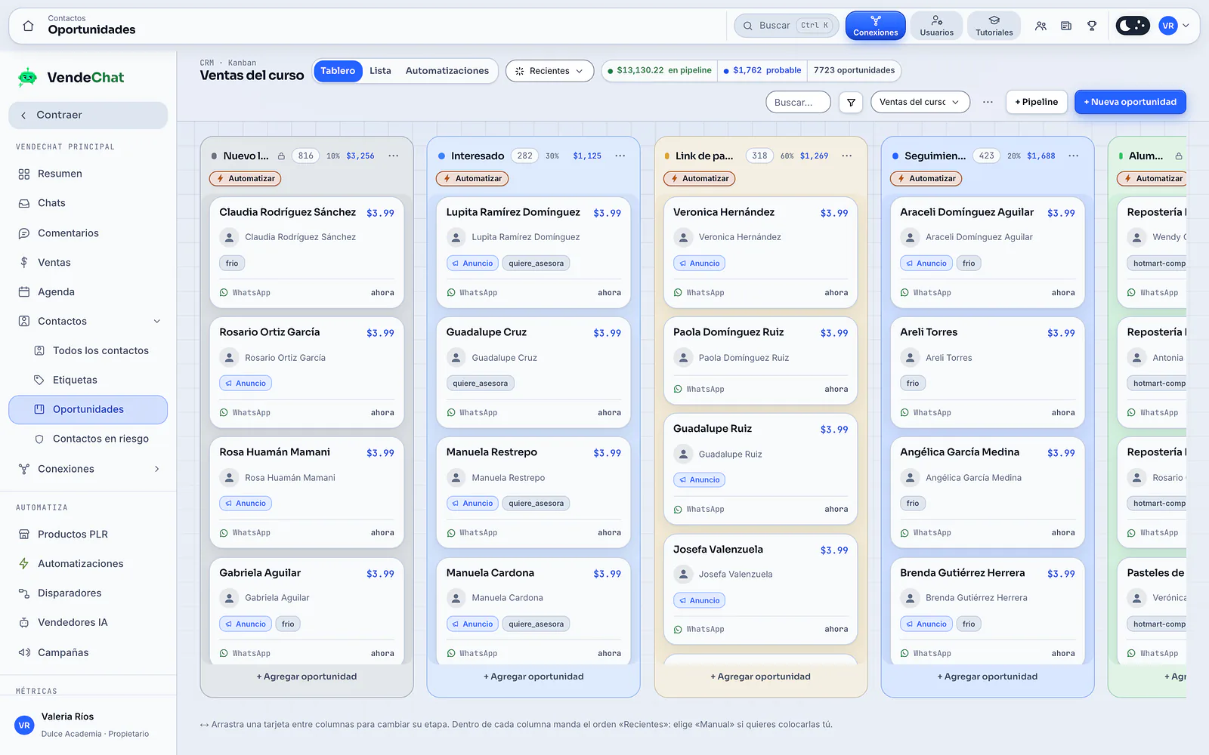Collapse sidebar with Contraer
1209x755 pixels.
tap(88, 115)
